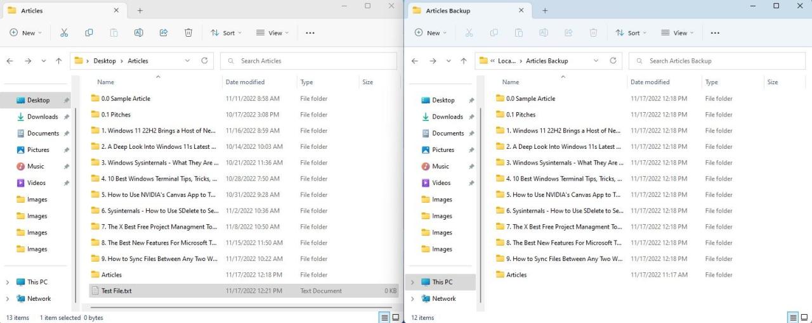812x323 pixels.
Task: Select the Articles Backup tab title
Action: (x=448, y=11)
